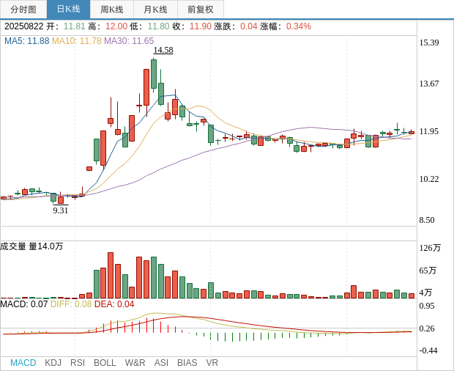Click the green candlestick at the 14.58 peak
The height and width of the screenshot is (371, 454).
pyautogui.click(x=154, y=74)
